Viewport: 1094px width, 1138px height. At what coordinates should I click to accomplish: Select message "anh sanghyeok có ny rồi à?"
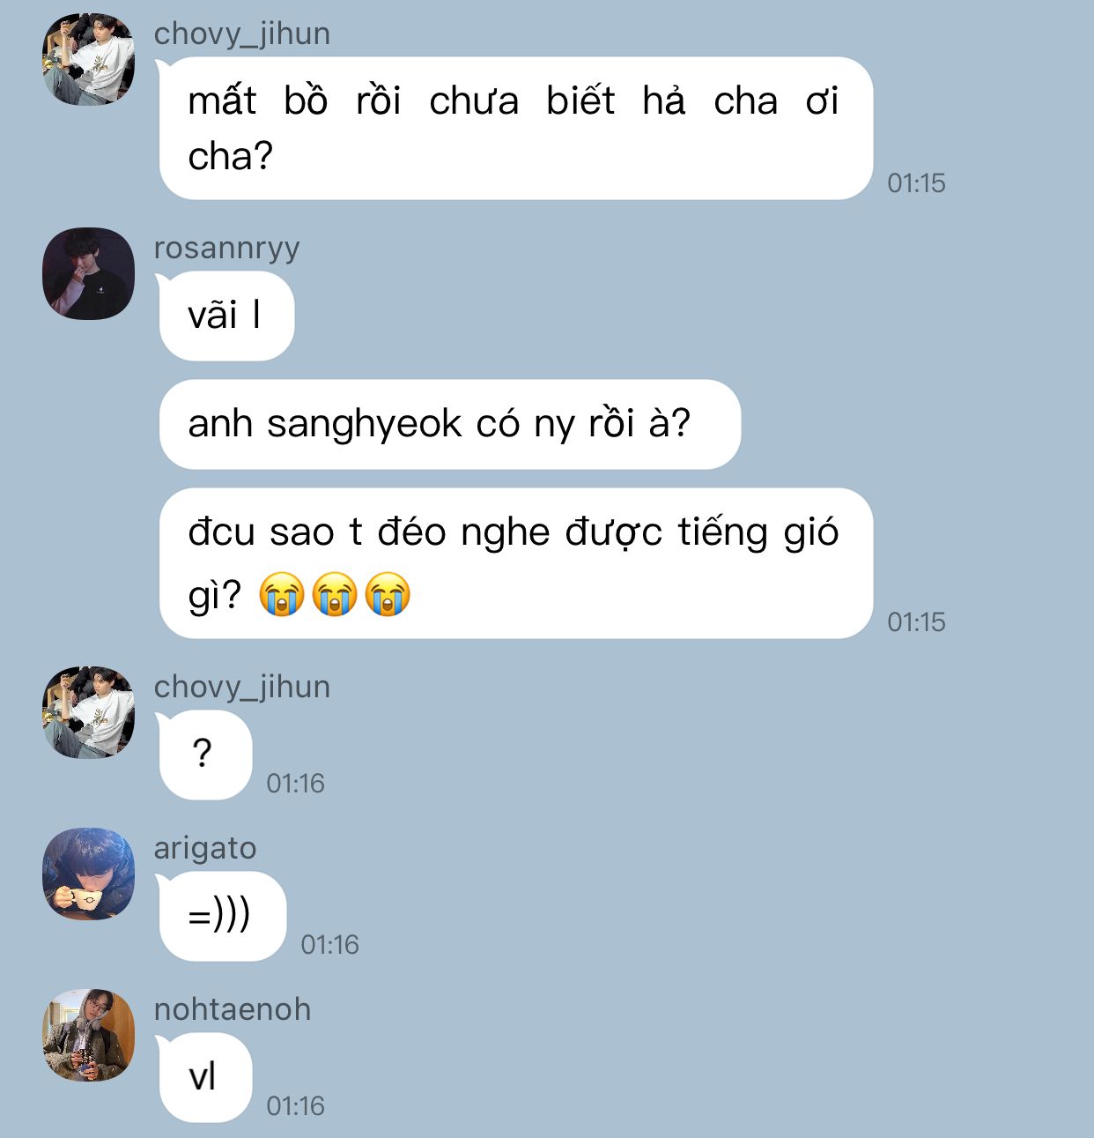click(449, 424)
